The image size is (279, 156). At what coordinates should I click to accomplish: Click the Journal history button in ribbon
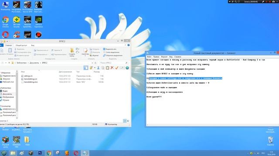click(94, 55)
